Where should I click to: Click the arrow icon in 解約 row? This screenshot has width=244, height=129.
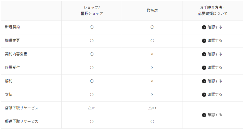pos(204,81)
